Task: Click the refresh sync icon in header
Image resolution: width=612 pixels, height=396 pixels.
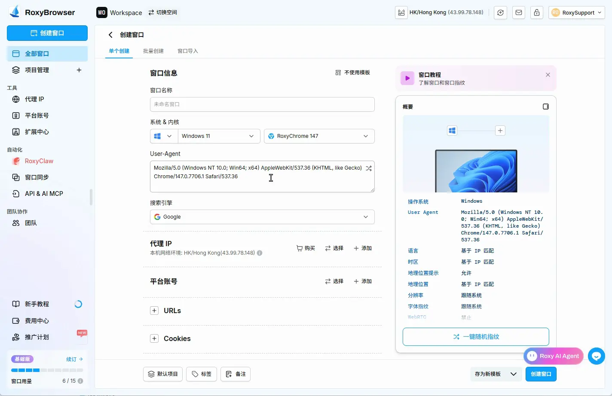Action: (x=500, y=12)
